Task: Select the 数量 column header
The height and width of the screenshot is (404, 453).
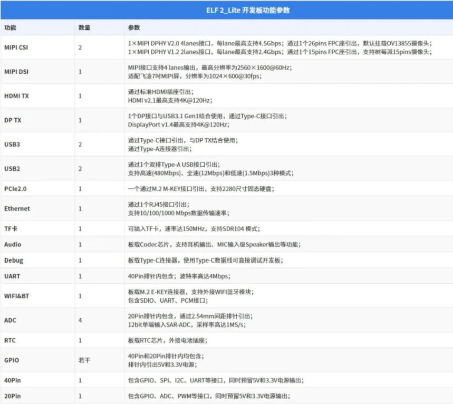Action: (x=84, y=27)
